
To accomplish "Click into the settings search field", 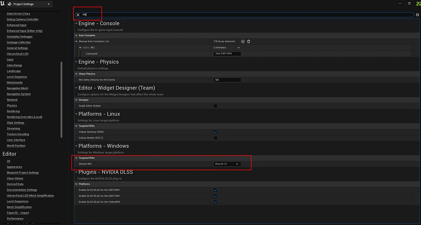I will coord(244,15).
